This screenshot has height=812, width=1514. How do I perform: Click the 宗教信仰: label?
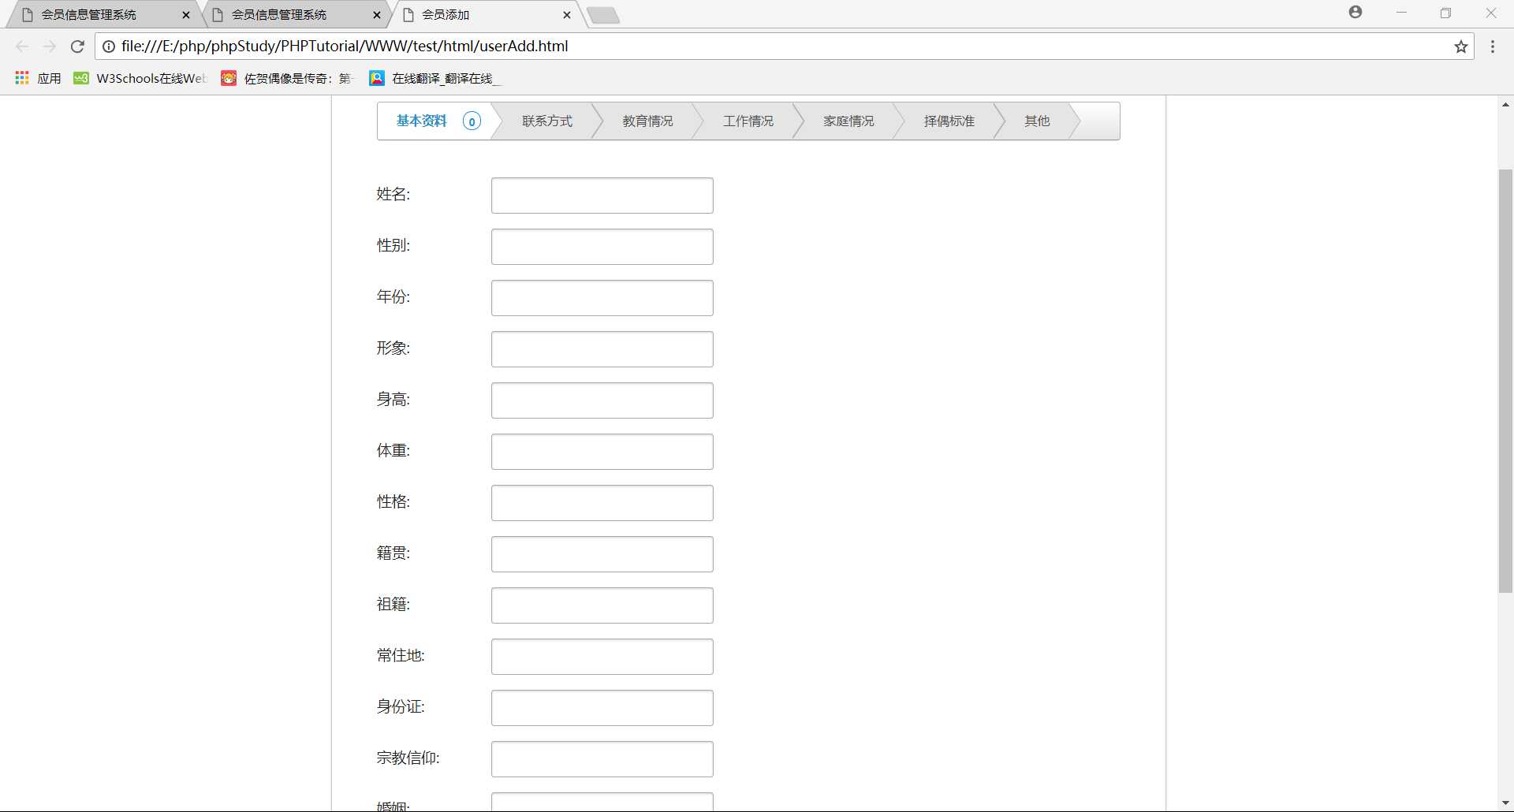pos(408,758)
